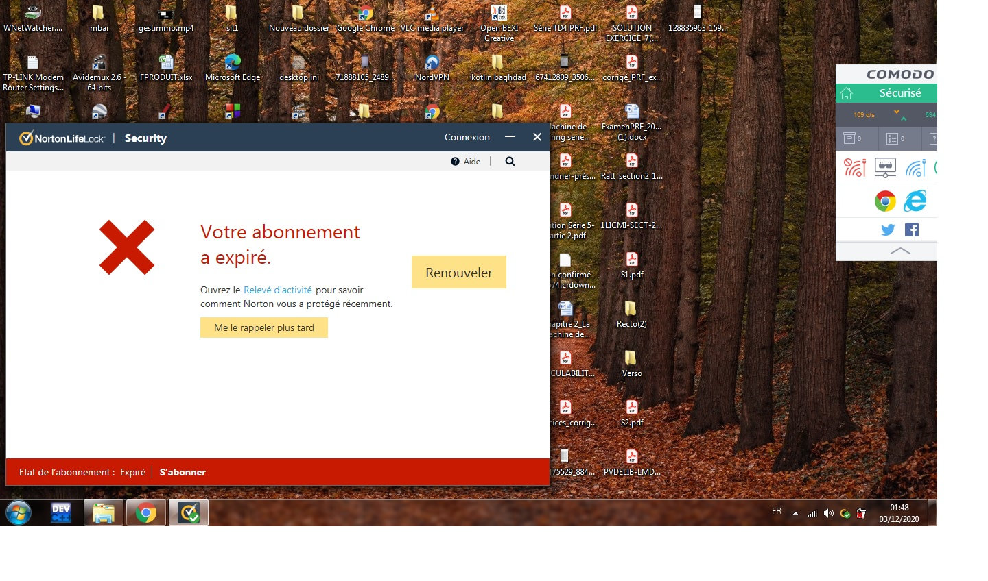The height and width of the screenshot is (581, 988).
Task: Open the Windows Start menu
Action: click(19, 512)
